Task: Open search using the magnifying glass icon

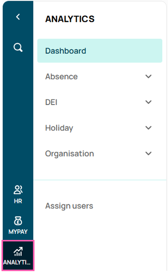Action: click(x=18, y=47)
